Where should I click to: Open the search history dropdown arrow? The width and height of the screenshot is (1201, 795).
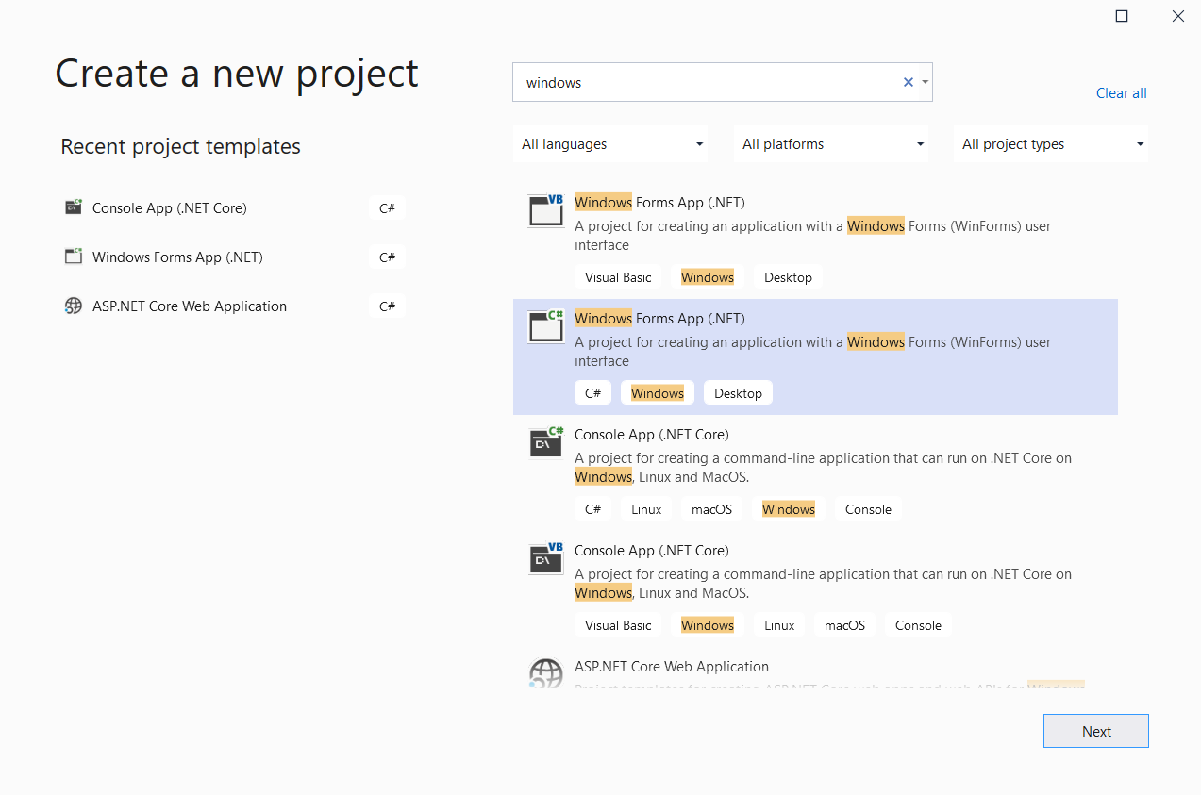pos(926,82)
